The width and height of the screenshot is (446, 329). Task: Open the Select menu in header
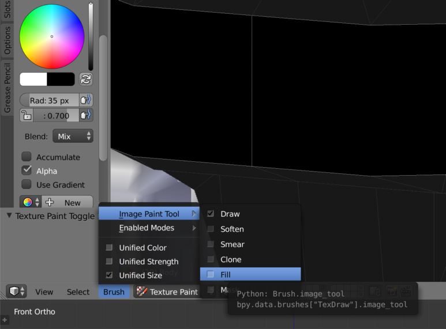pyautogui.click(x=78, y=292)
